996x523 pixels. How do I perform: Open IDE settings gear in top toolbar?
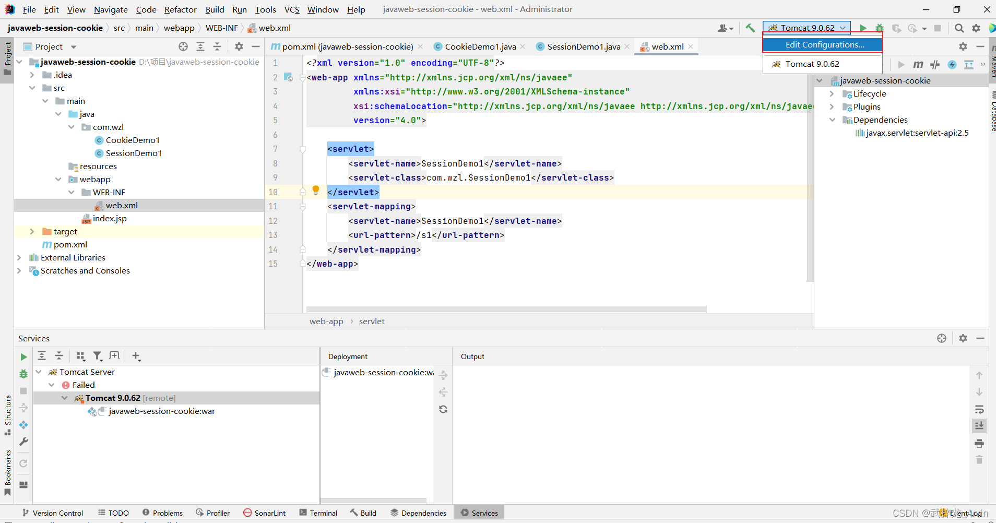[x=976, y=28]
